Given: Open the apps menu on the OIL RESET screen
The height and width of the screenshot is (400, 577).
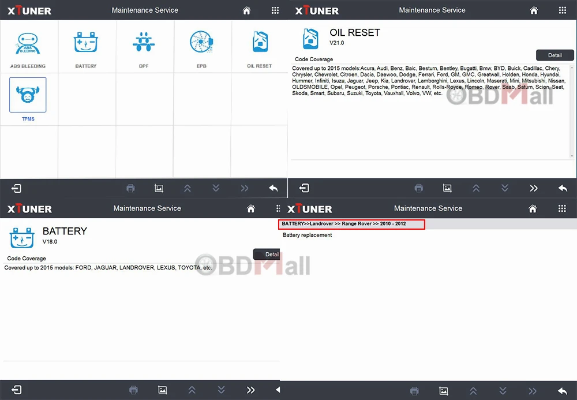Looking at the screenshot, I should 562,10.
